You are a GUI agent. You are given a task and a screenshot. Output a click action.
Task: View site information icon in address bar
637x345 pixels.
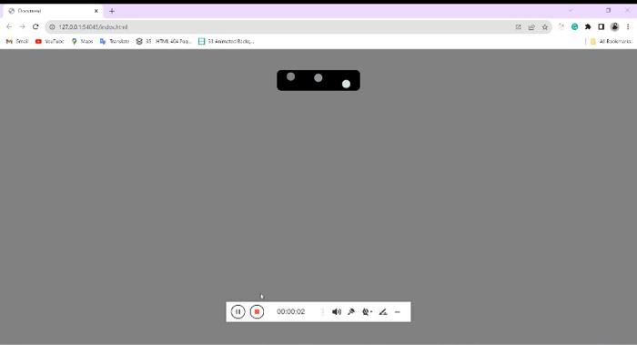tap(52, 26)
